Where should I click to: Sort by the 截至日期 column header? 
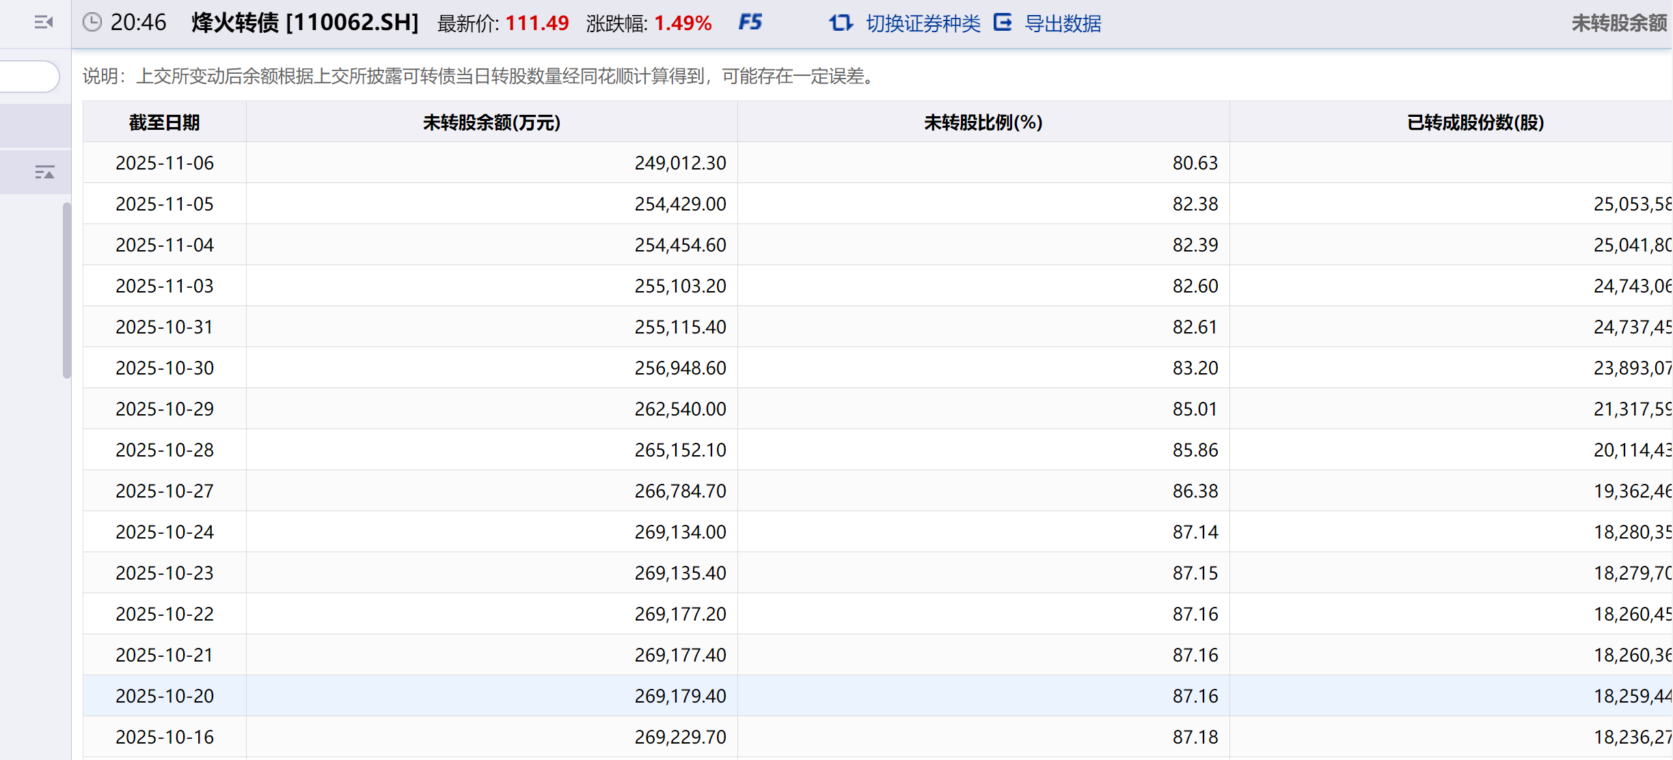164,122
